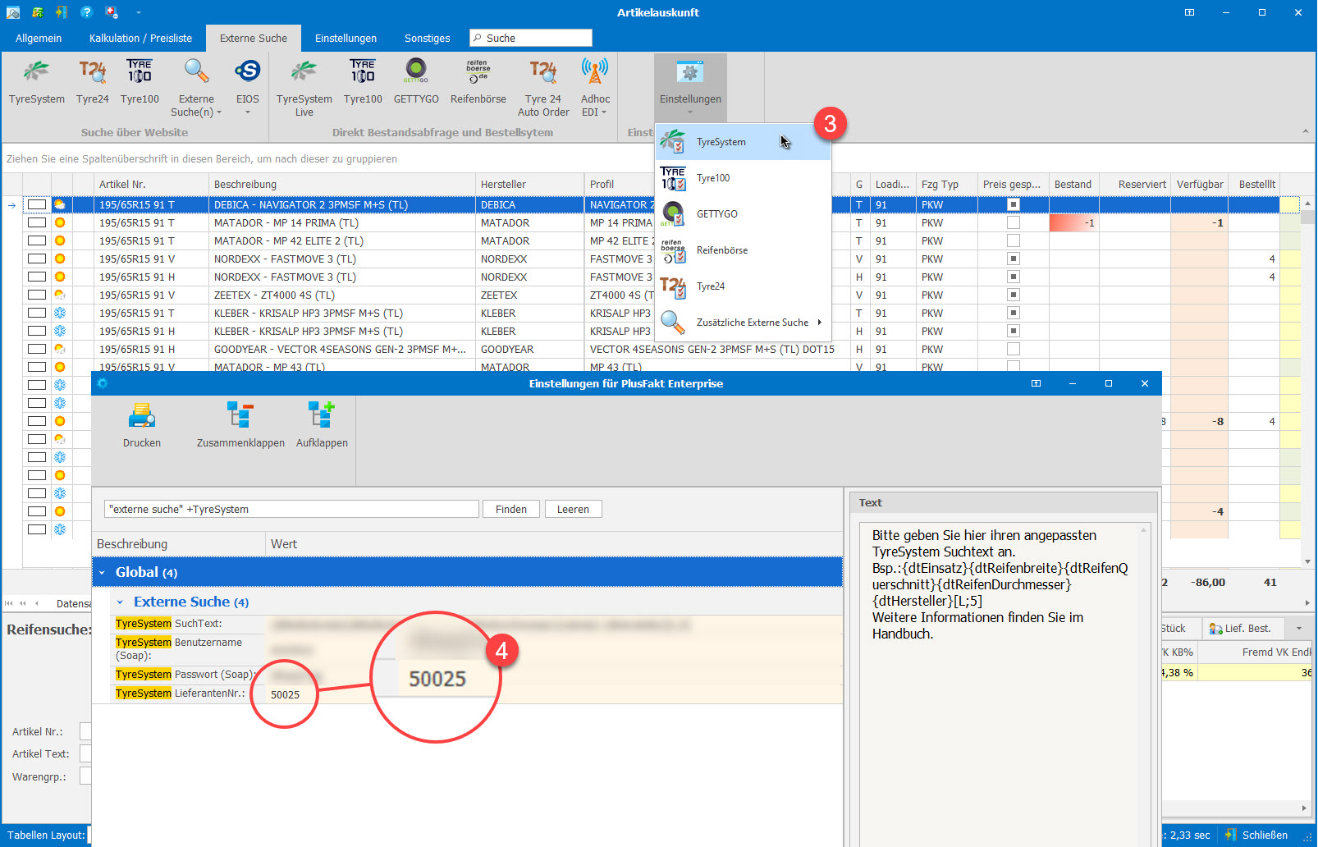Screen dimensions: 1318x847
Task: Go to first record navigator button
Action: click(x=9, y=603)
